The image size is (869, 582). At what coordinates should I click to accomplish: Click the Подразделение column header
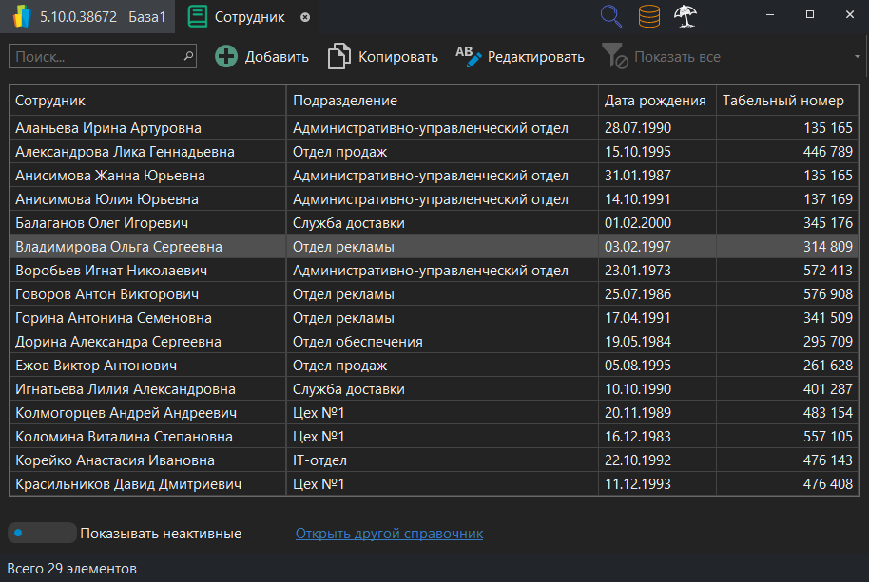[x=345, y=101]
